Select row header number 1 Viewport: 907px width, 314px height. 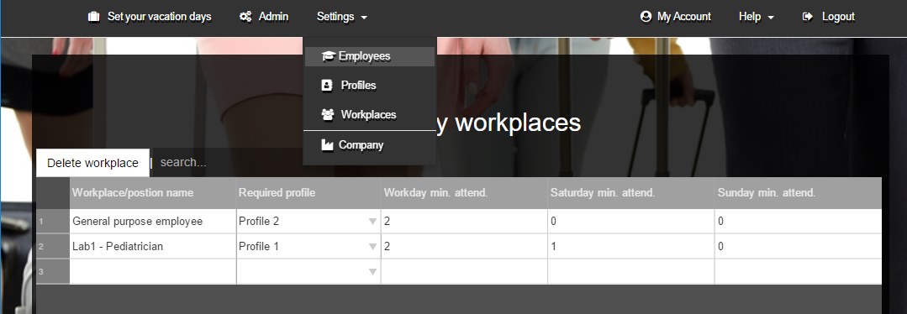pyautogui.click(x=53, y=222)
